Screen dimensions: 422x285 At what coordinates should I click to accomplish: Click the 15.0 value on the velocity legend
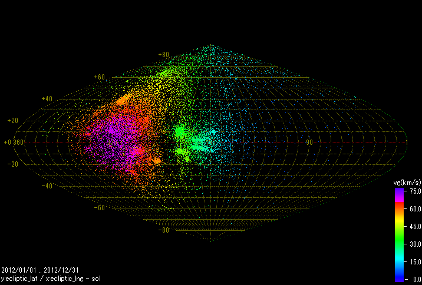pos(416,262)
